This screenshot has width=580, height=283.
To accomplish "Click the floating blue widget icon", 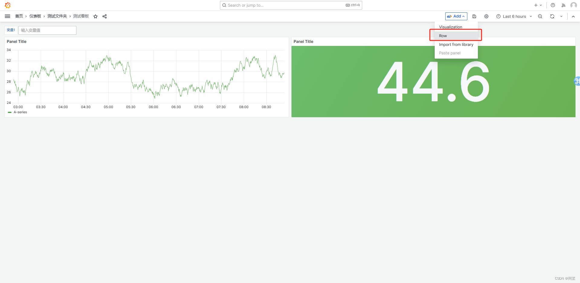I will pos(577,81).
